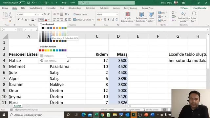Pick the black theme color swatch

pos(43,28)
